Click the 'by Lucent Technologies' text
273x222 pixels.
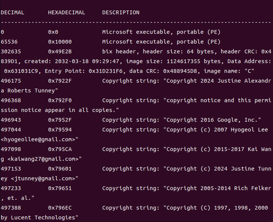[38, 217]
